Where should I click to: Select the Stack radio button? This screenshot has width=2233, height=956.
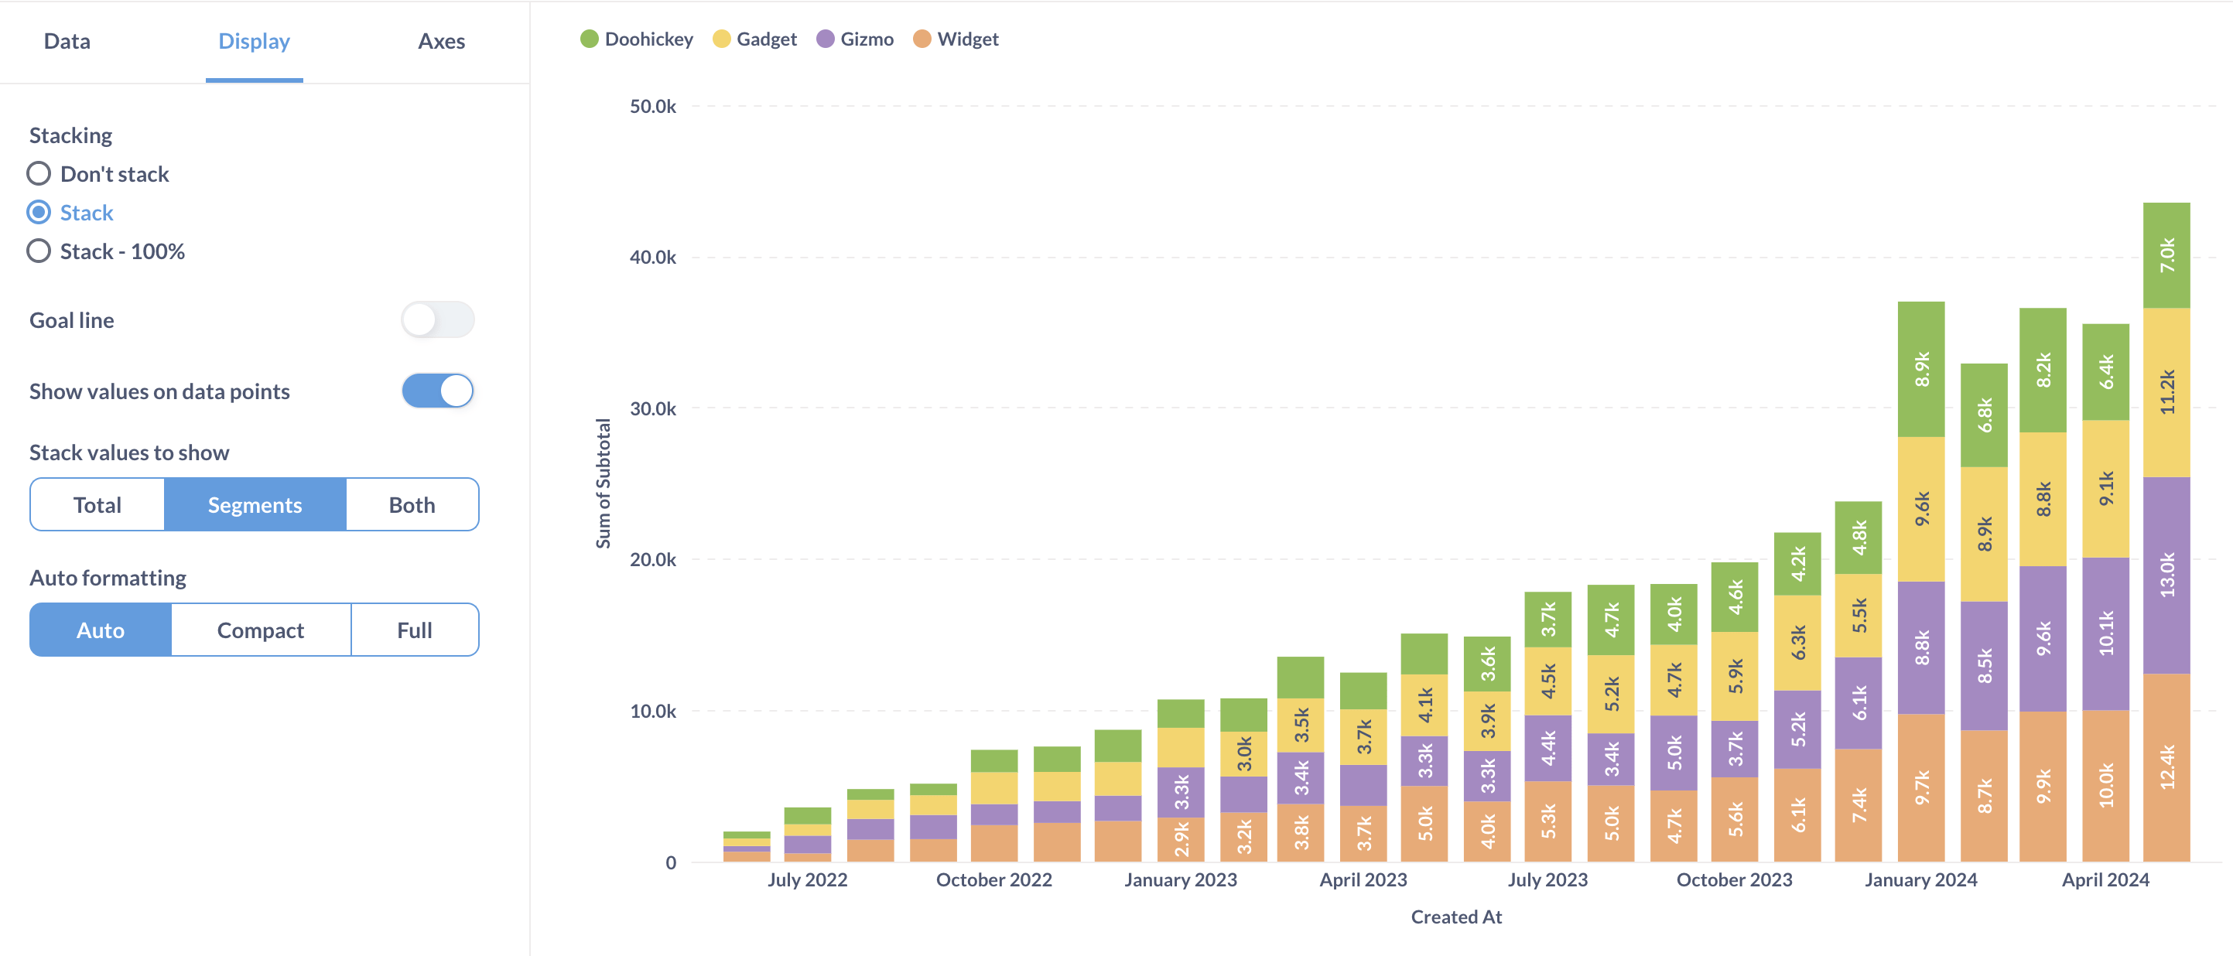(x=37, y=212)
